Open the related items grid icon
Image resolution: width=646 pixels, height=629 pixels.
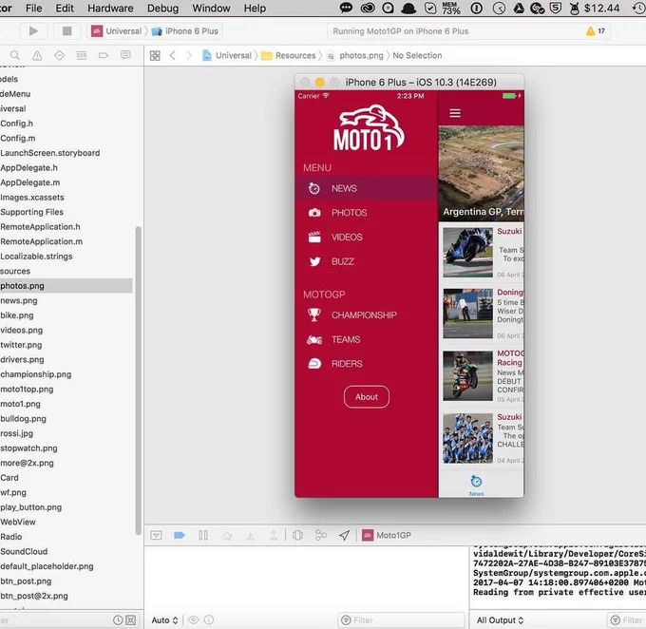[x=155, y=56]
